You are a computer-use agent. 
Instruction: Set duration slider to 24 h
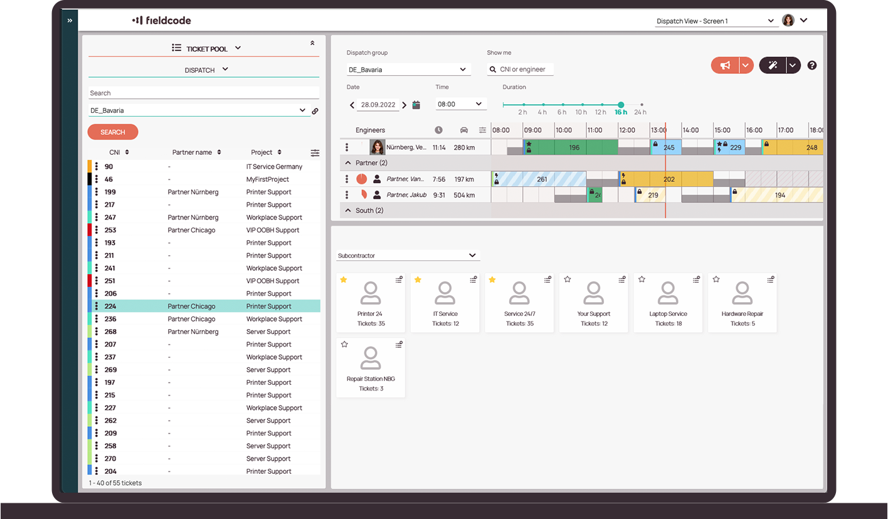[642, 105]
